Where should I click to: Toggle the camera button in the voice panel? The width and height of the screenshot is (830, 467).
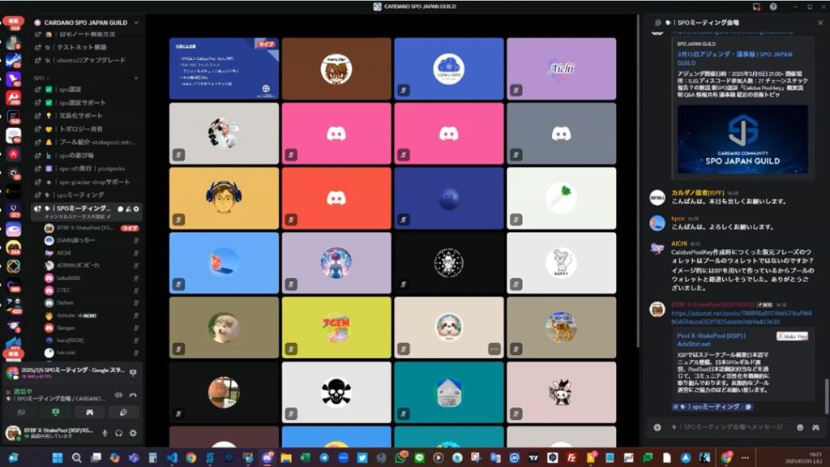pos(22,412)
